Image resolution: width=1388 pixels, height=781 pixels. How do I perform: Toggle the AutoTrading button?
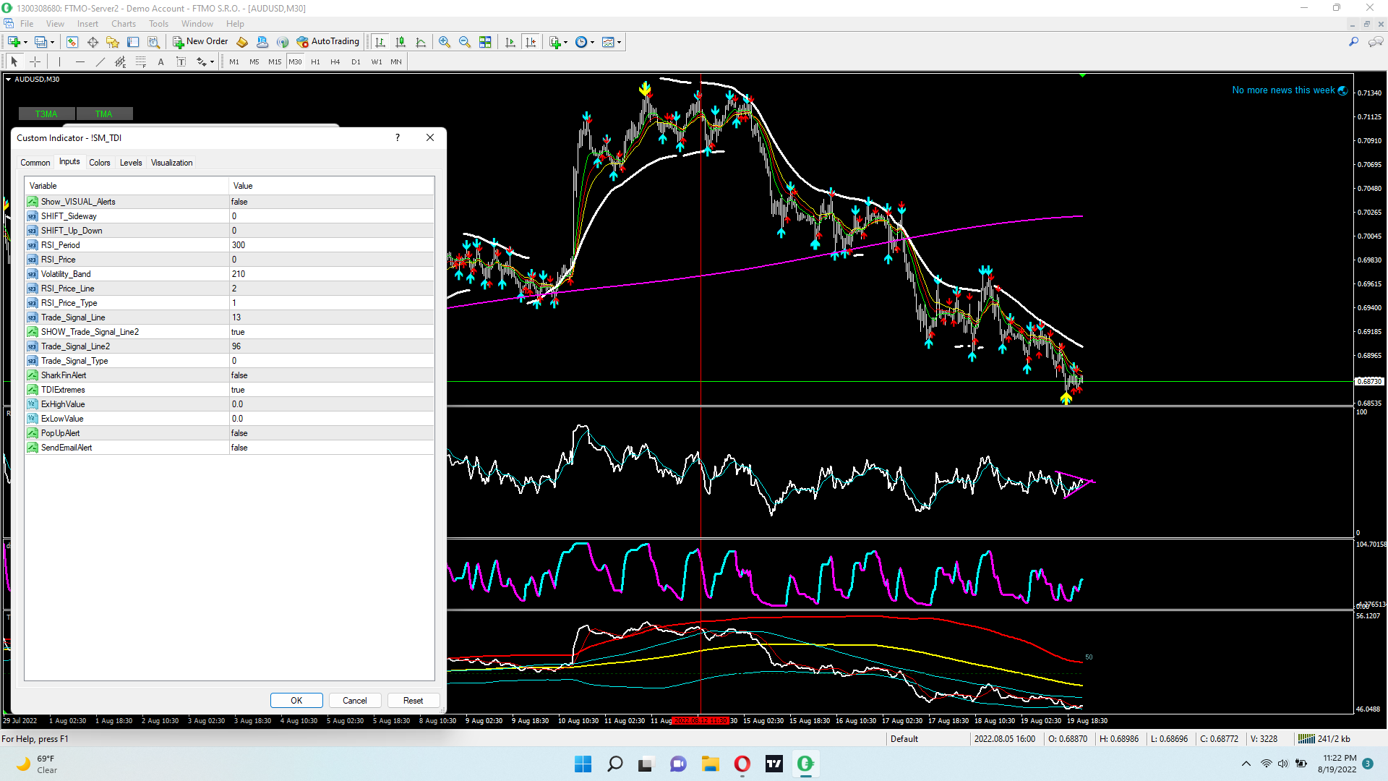point(328,42)
